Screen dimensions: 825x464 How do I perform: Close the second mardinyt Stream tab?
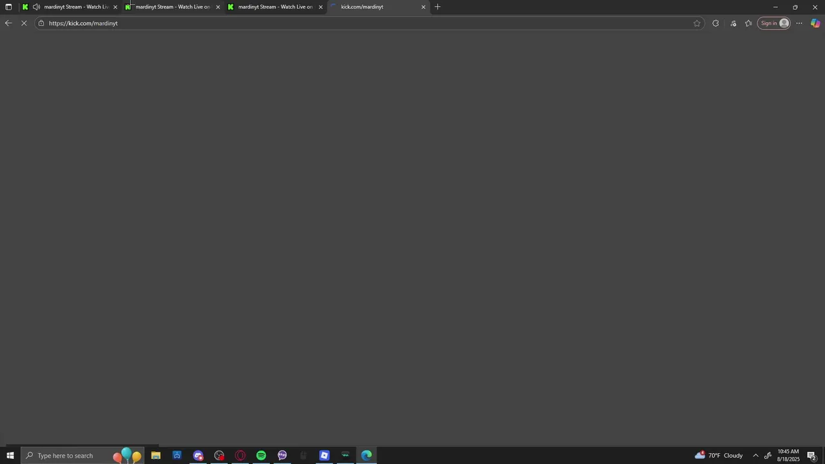[218, 7]
